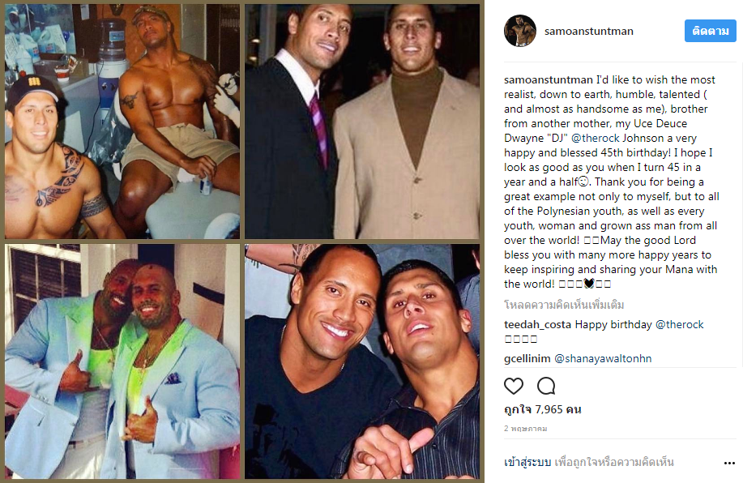Click the top-left shirtless tattoo photo
The height and width of the screenshot is (483, 743).
122,122
